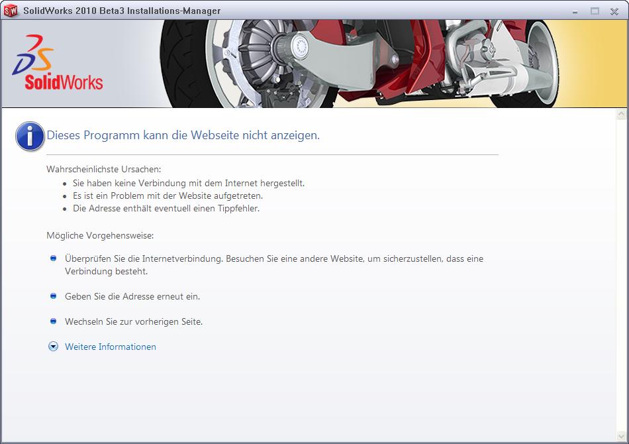Close the Installations-Manager window

click(614, 11)
